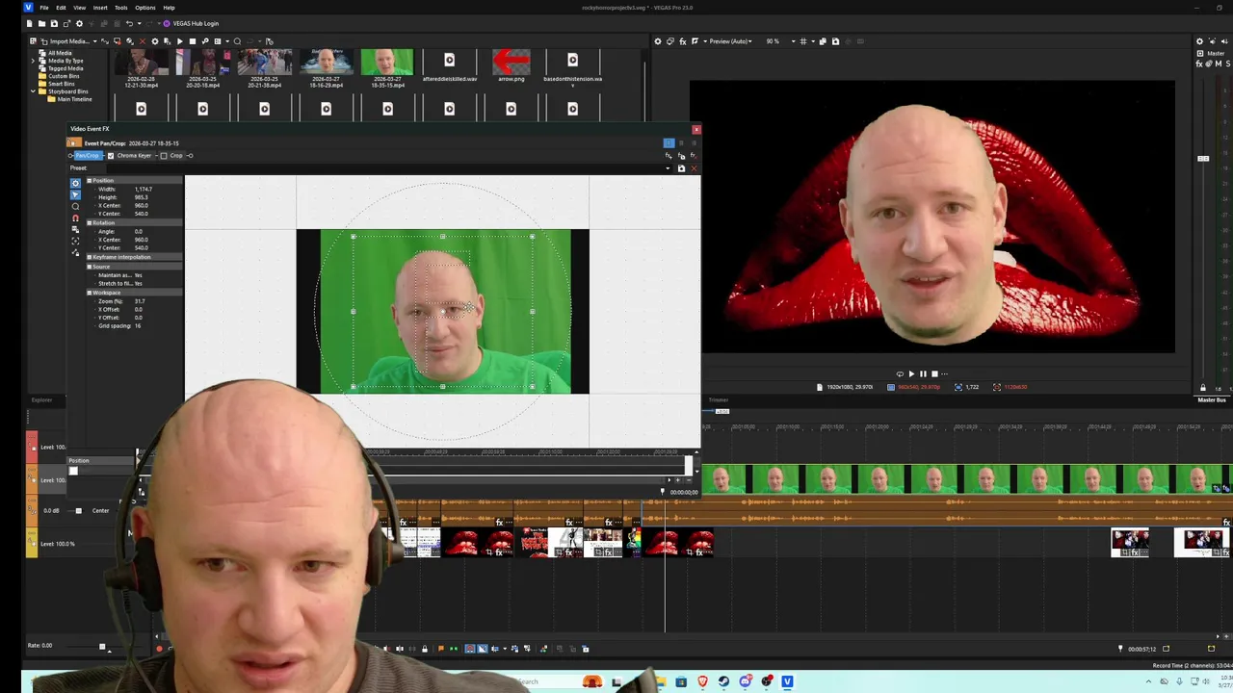Expand the Keyframe interpolation group
The width and height of the screenshot is (1233, 693).
pos(90,257)
